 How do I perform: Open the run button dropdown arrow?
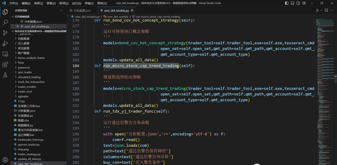[321, 10]
